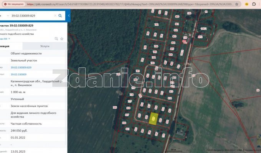Click parcel label 800 on the map

click(177, 16)
